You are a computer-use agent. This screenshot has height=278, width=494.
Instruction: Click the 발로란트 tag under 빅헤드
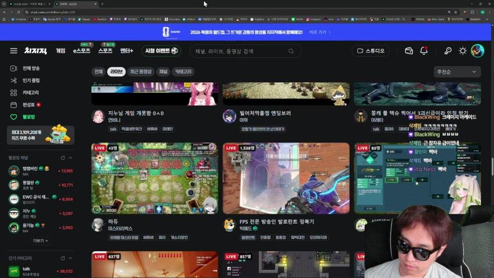(x=248, y=237)
